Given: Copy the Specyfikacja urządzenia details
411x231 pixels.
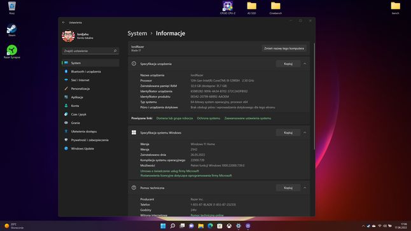Looking at the screenshot, I should click(x=288, y=64).
